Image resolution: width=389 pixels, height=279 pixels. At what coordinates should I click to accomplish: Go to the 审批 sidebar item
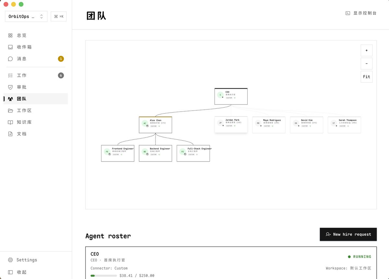[x=36, y=87]
